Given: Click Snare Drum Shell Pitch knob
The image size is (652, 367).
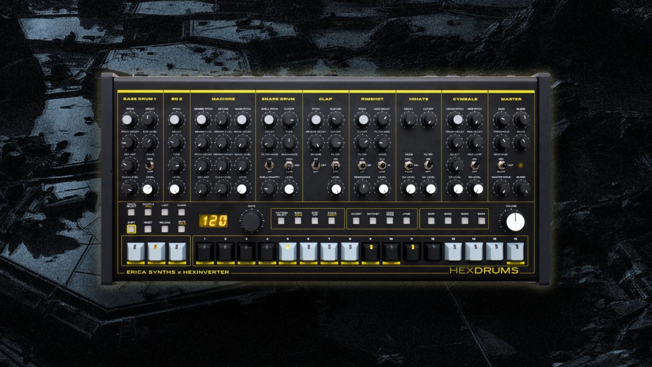Looking at the screenshot, I should coord(269,120).
